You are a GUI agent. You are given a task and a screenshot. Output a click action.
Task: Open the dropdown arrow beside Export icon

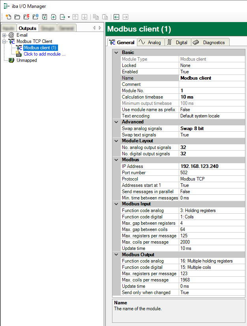coord(69,17)
